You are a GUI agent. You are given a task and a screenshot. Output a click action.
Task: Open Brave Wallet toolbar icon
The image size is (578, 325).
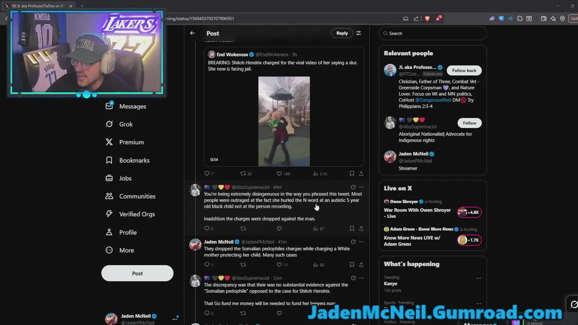tap(544, 19)
